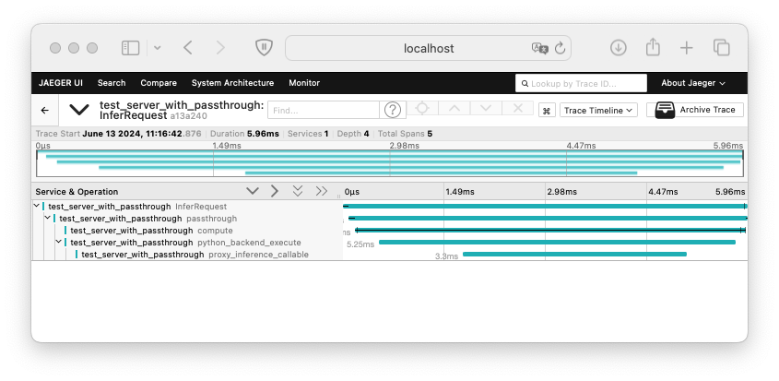Click Collapse One Level right chevron
This screenshot has height=381, width=779.
click(275, 191)
